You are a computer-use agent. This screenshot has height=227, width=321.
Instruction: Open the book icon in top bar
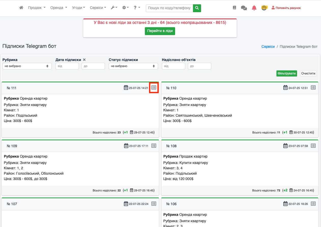(234, 8)
